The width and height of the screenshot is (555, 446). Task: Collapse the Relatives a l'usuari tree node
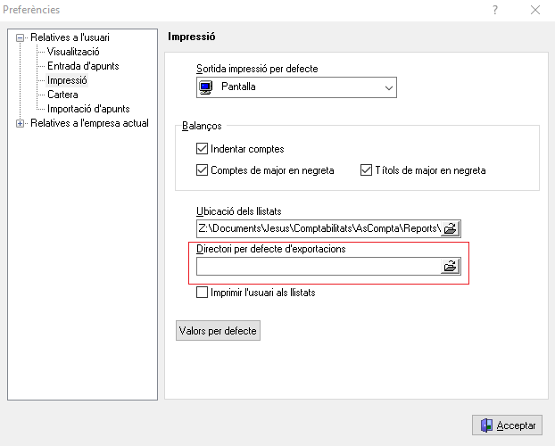pyautogui.click(x=21, y=37)
